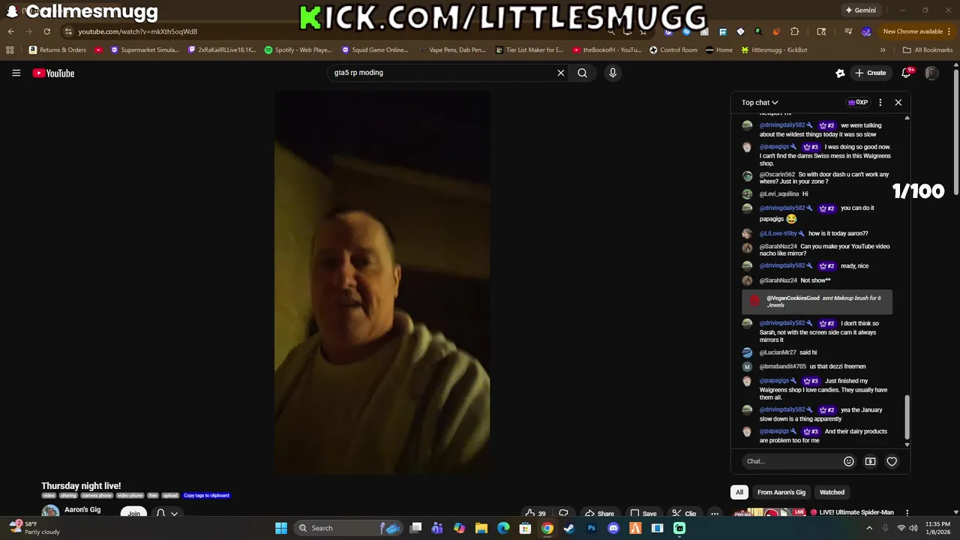Open the OXP leaderboard badge in chat
The width and height of the screenshot is (960, 540).
858,102
